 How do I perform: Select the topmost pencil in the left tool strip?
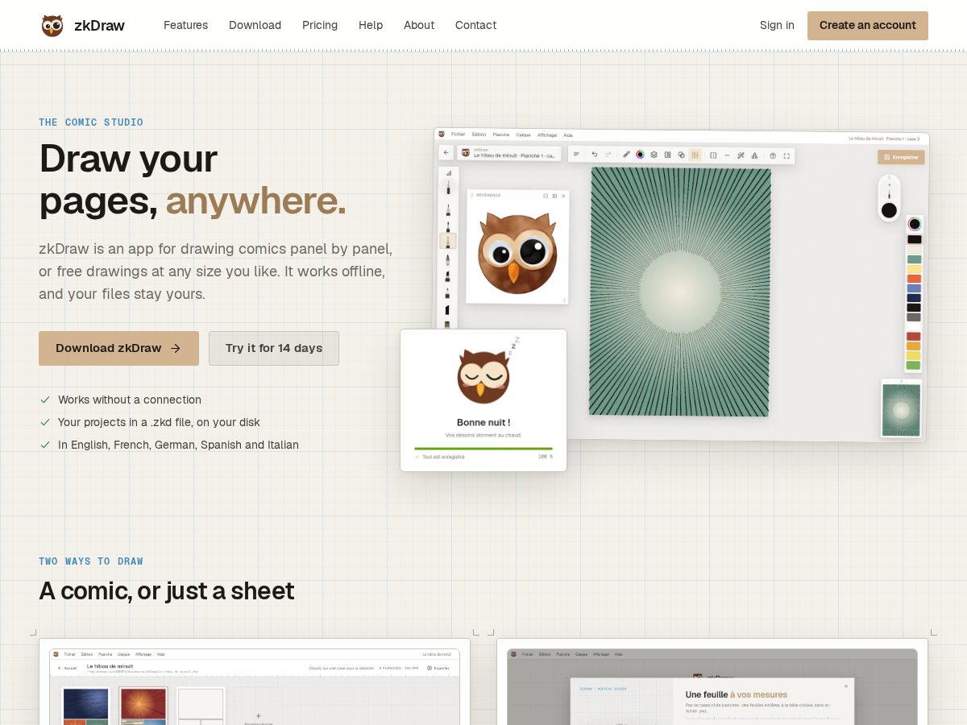click(x=448, y=188)
